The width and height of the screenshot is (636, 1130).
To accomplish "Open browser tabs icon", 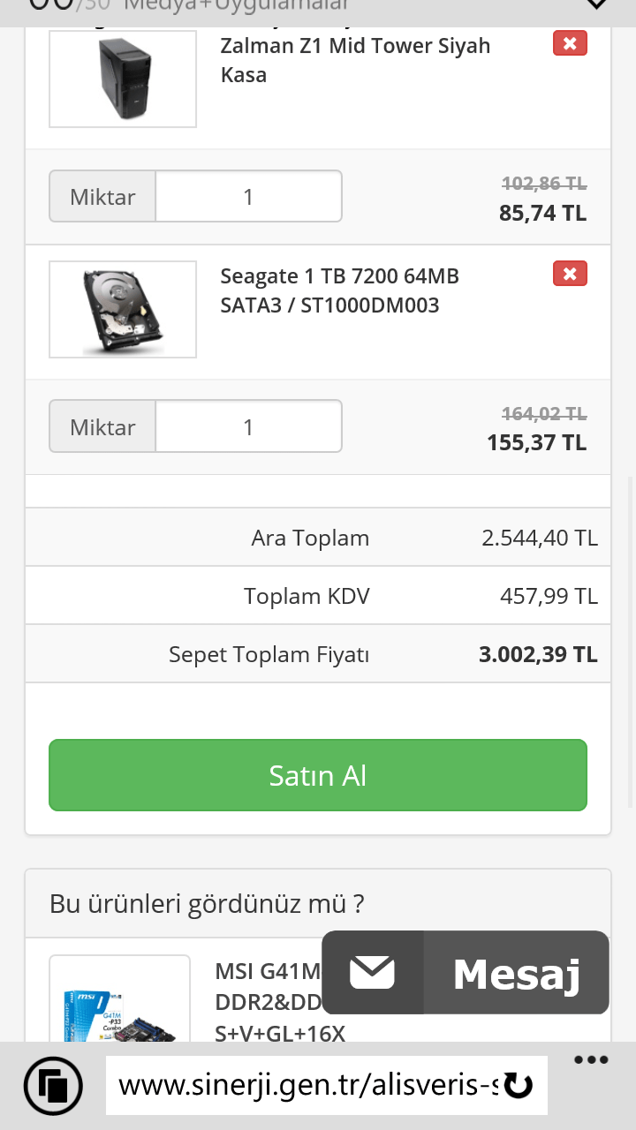I will (53, 1085).
